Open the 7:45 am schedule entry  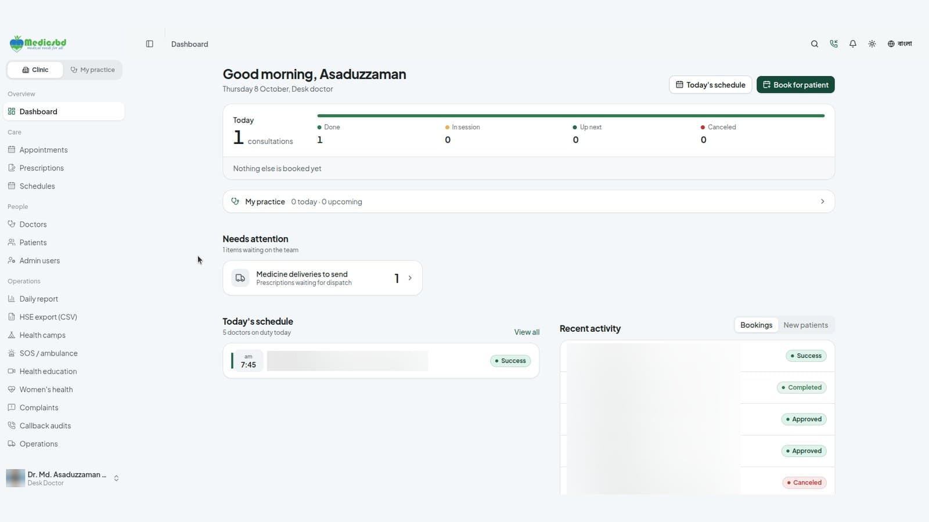coord(381,361)
